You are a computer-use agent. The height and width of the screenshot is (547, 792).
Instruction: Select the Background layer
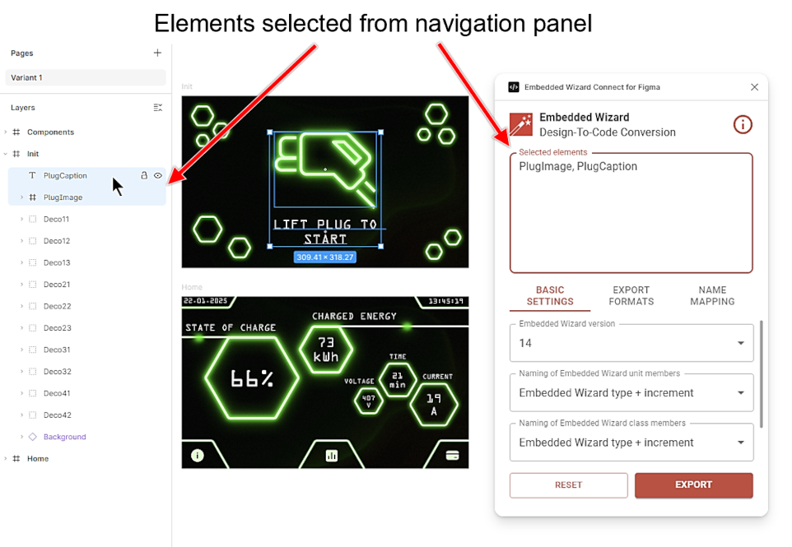(x=64, y=437)
